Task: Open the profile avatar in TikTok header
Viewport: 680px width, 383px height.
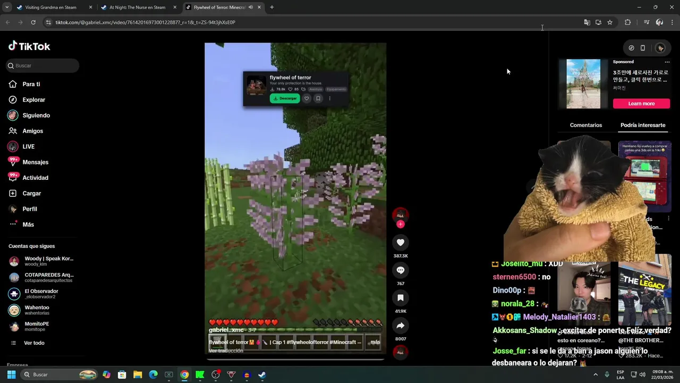Action: pyautogui.click(x=660, y=48)
